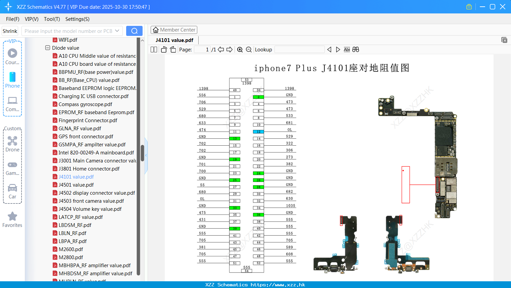The width and height of the screenshot is (511, 288).
Task: Click the blue search button
Action: [134, 31]
